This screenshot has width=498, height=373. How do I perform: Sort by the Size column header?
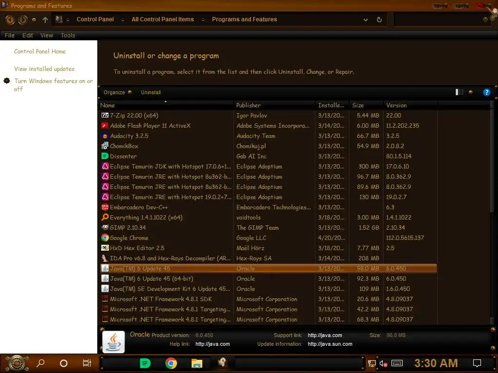pos(366,105)
